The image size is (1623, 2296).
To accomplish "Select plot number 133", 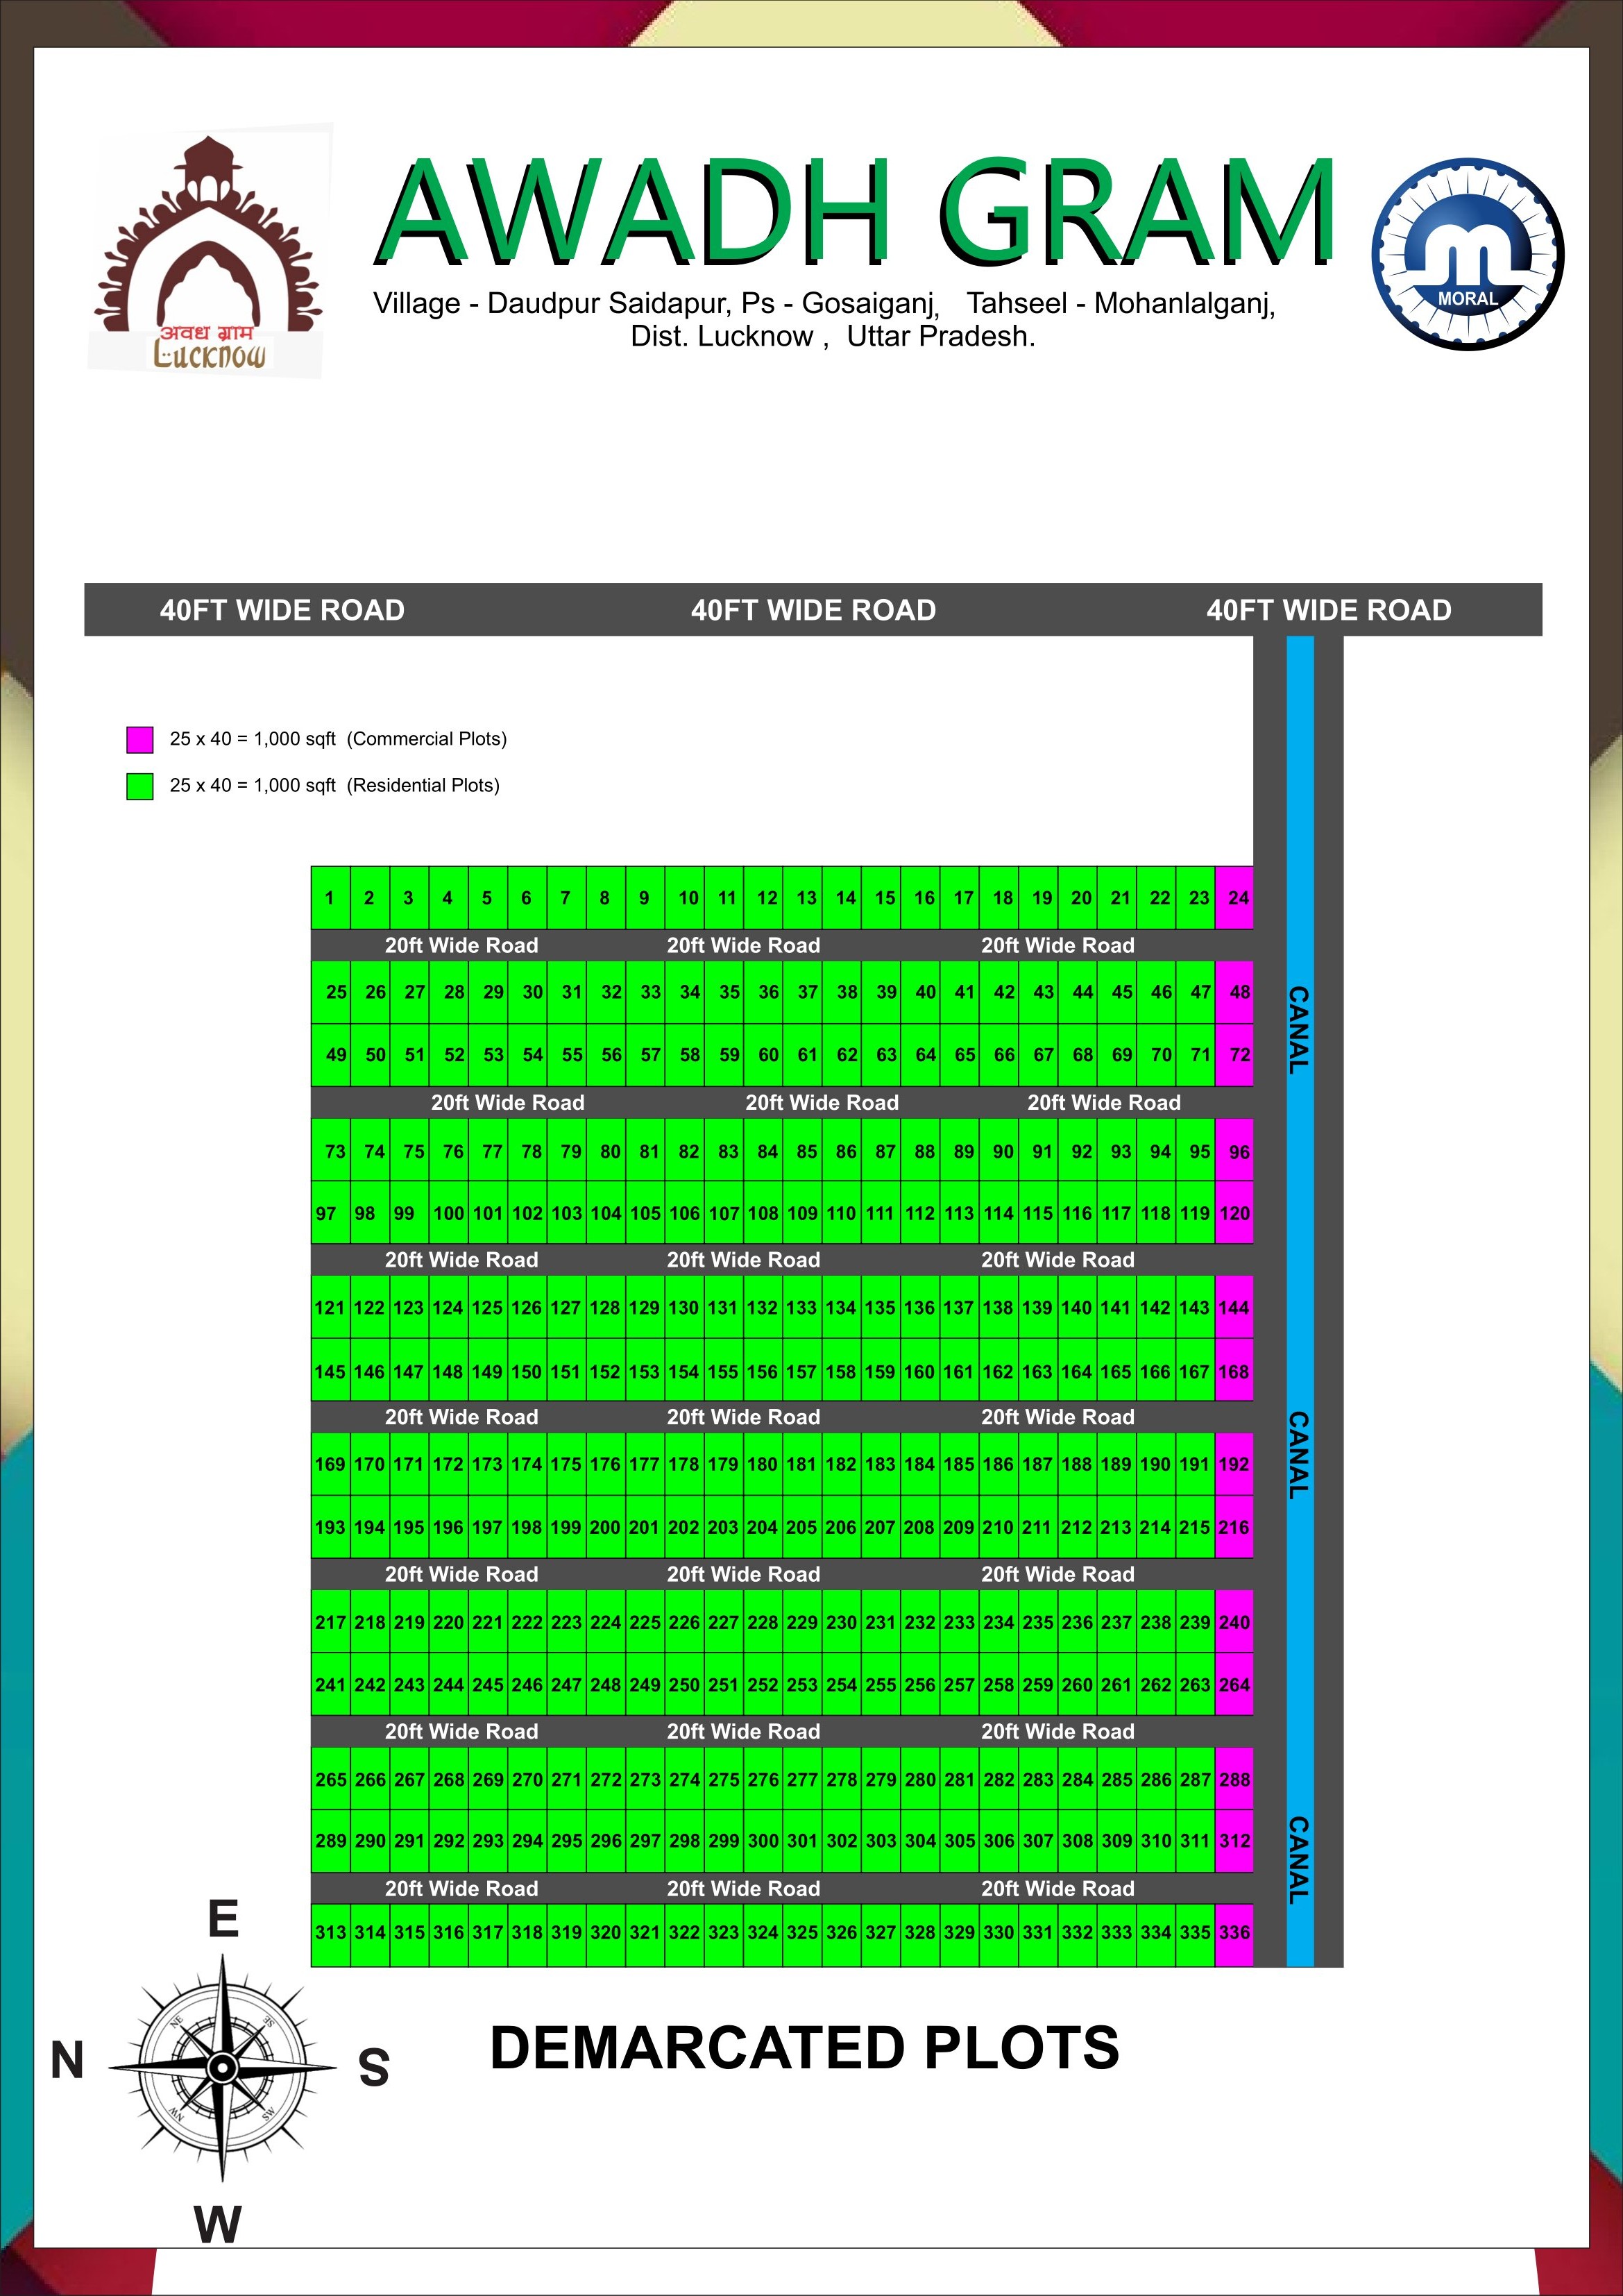I will tap(802, 1308).
